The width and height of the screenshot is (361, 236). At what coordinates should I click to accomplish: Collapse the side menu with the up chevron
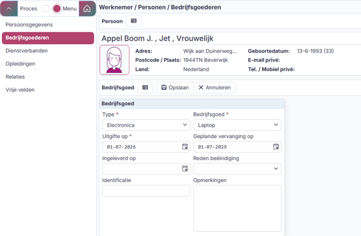click(9, 8)
